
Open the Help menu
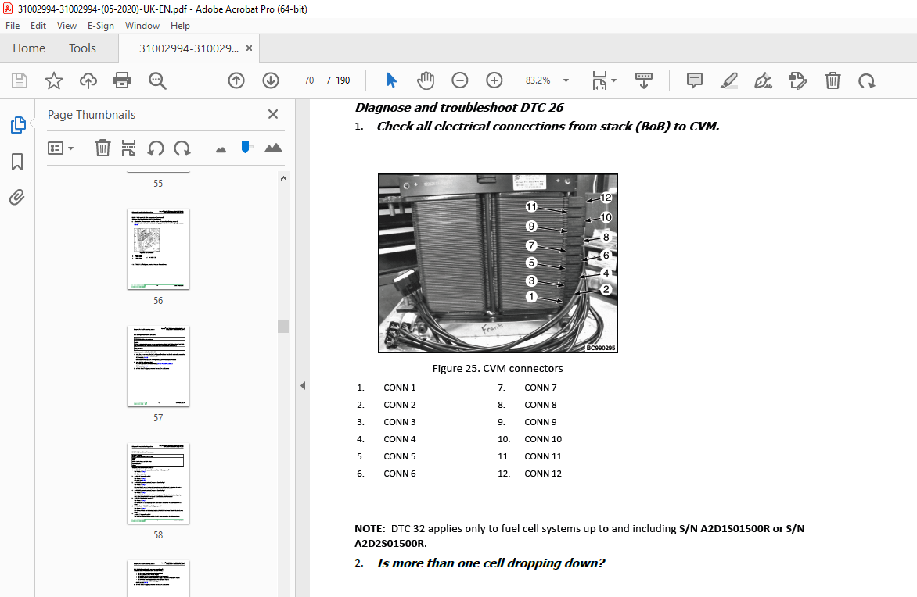coord(180,26)
